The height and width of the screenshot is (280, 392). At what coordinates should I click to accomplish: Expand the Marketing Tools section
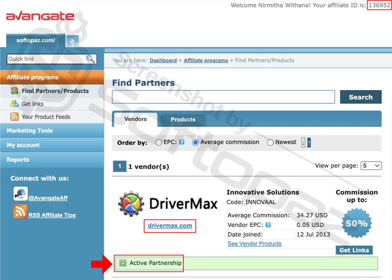(52, 131)
